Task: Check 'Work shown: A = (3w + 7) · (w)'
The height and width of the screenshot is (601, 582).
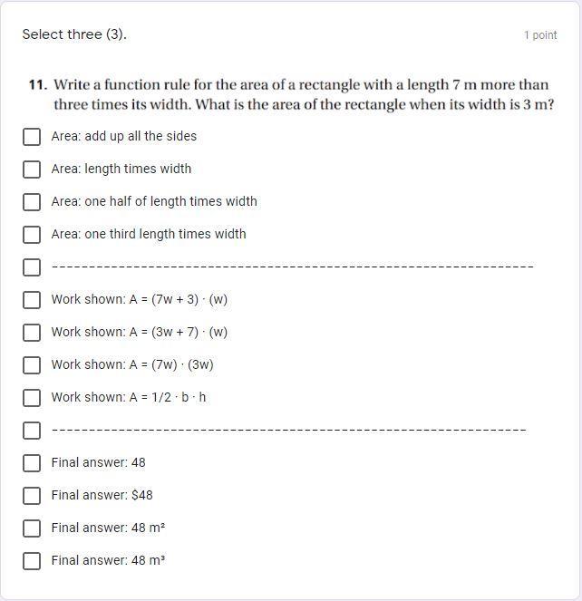Action: point(32,333)
